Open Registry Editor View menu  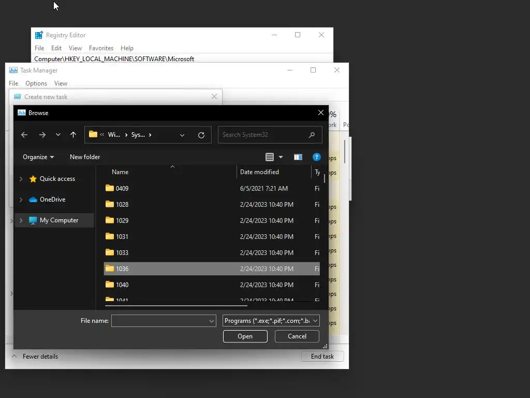[75, 48]
